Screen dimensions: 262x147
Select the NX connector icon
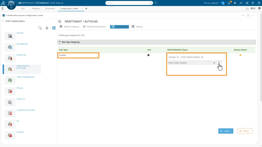(x=10, y=124)
